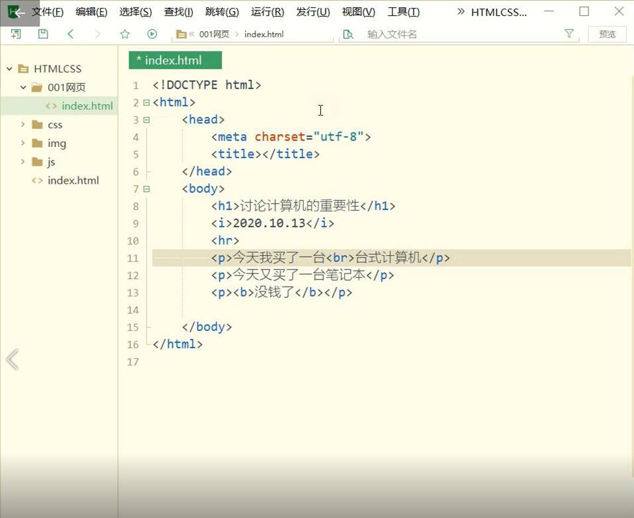Click the 笔记本 paragraph on line 12

[x=302, y=275]
